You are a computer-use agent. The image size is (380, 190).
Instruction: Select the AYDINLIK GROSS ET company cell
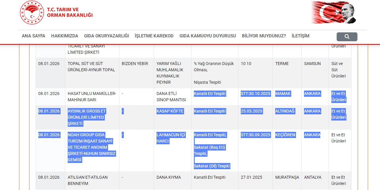(x=87, y=117)
